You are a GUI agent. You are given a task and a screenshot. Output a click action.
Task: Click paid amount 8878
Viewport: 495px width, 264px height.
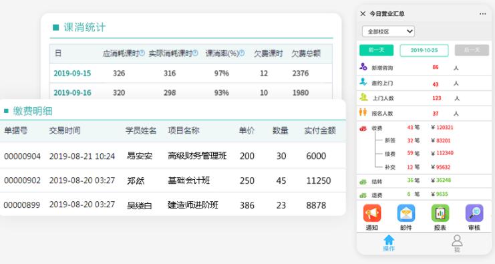(x=316, y=205)
